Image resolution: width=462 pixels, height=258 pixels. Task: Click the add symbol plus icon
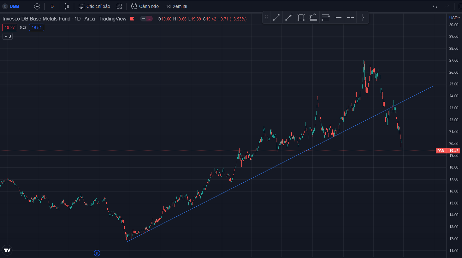point(37,6)
